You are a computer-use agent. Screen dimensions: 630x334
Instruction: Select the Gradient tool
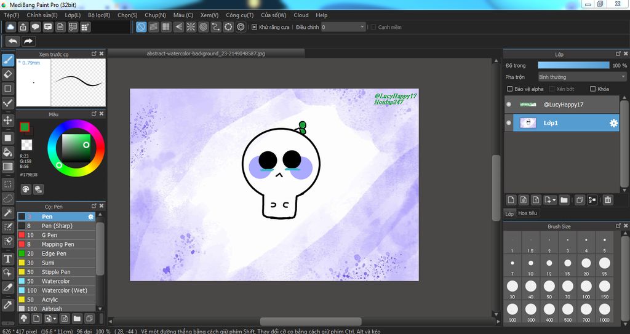pos(7,167)
